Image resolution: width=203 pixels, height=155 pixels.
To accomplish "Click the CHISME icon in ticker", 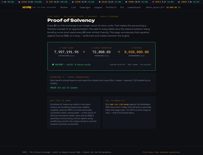I will pyautogui.click(x=73, y=2).
